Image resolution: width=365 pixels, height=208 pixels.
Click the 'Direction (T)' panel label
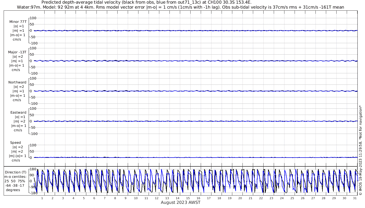tap(16, 172)
